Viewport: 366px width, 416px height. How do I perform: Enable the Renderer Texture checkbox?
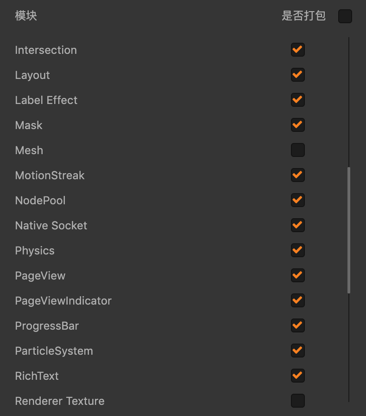pyautogui.click(x=297, y=401)
